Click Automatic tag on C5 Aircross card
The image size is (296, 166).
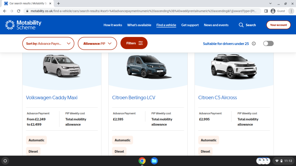point(209,140)
